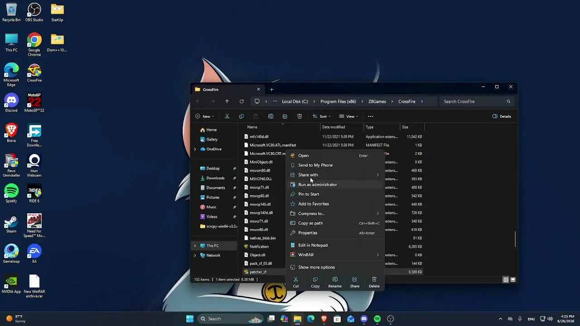Click the file list vertical scrollbar

pos(515,240)
